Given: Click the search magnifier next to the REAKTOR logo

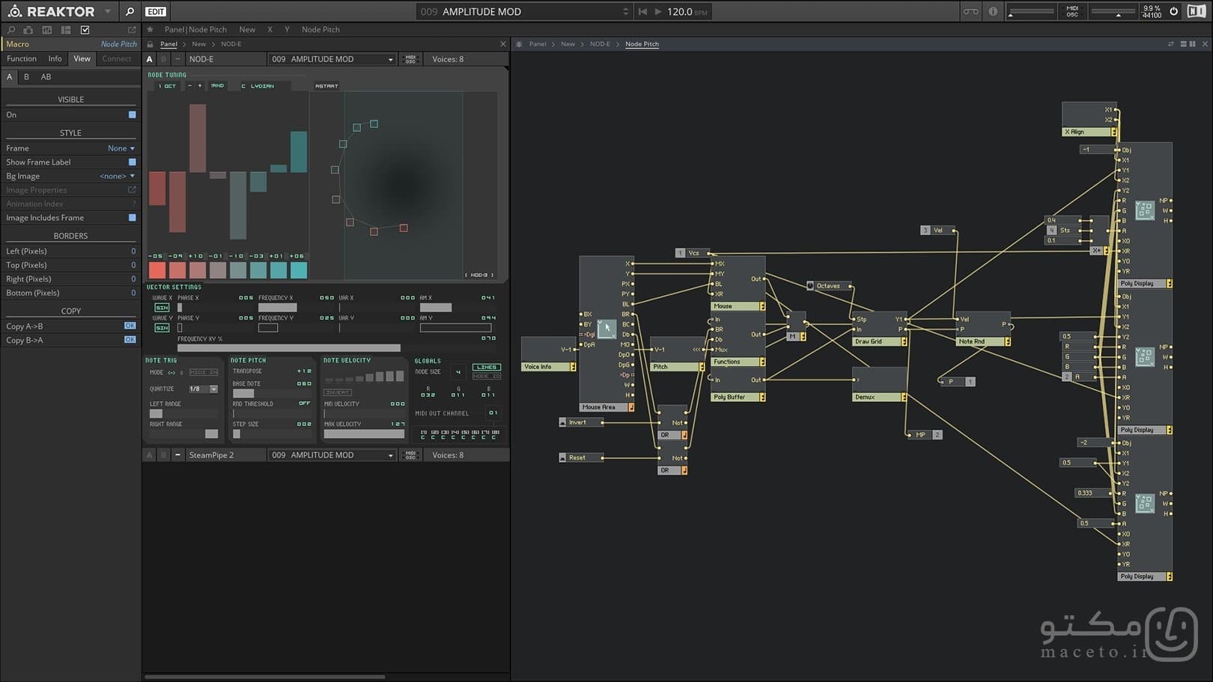Looking at the screenshot, I should pos(130,11).
